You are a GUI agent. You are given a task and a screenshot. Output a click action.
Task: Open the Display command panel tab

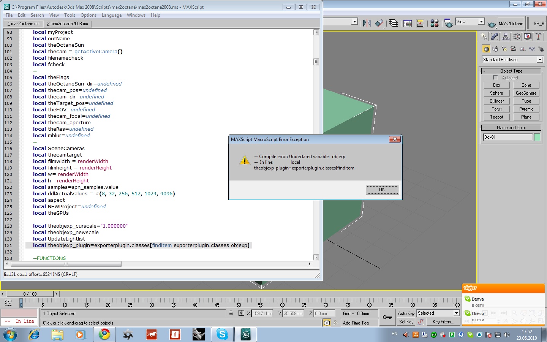[x=528, y=36]
